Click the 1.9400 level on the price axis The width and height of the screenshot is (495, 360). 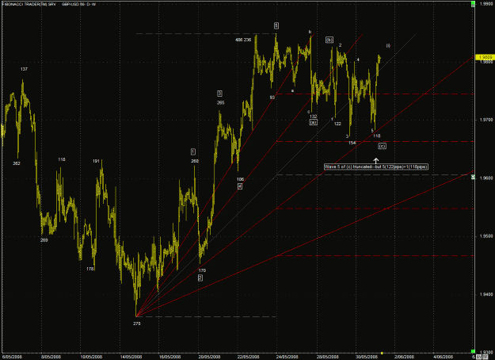[486, 294]
